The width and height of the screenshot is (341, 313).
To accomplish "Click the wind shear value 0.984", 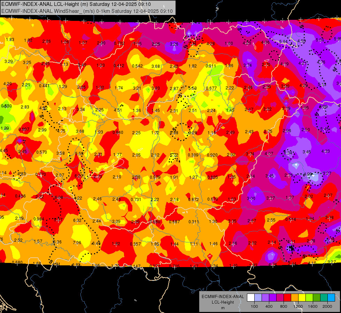I will pos(39,219).
